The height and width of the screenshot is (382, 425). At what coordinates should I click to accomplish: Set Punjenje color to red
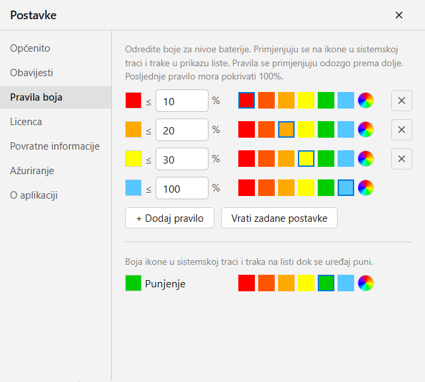[246, 283]
